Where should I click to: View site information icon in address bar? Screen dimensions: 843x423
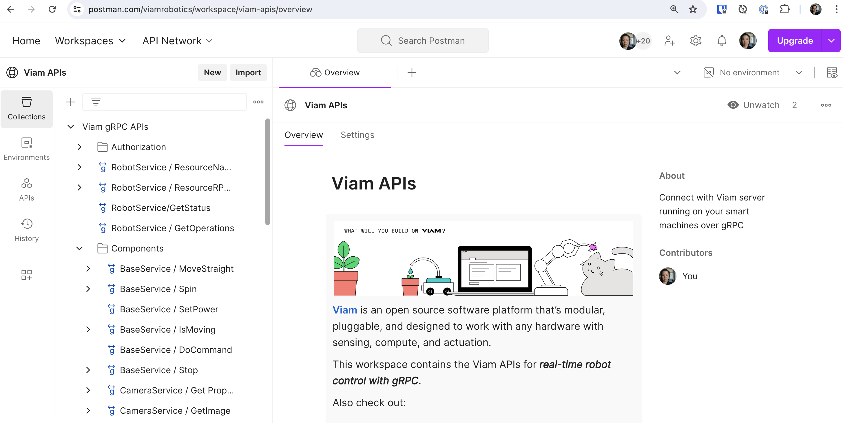77,9
